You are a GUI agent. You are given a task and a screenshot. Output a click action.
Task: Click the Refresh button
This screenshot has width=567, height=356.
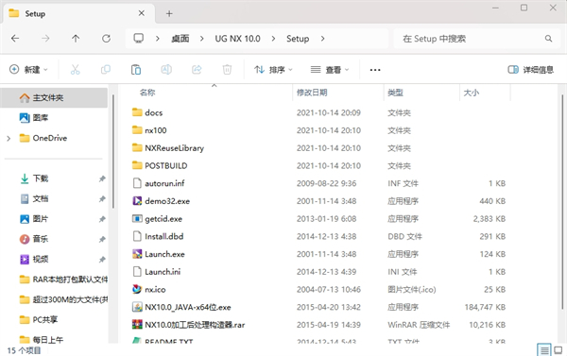(106, 39)
